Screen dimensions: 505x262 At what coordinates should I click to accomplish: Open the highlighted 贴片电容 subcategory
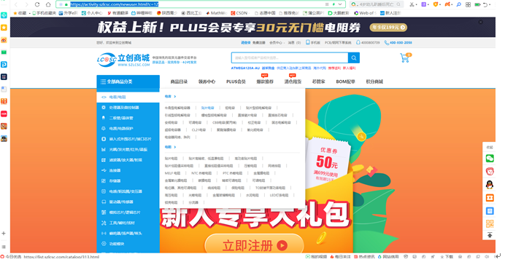point(208,108)
